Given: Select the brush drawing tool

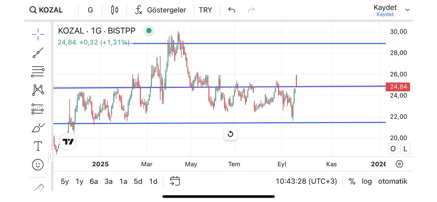Looking at the screenshot, I should [x=38, y=128].
